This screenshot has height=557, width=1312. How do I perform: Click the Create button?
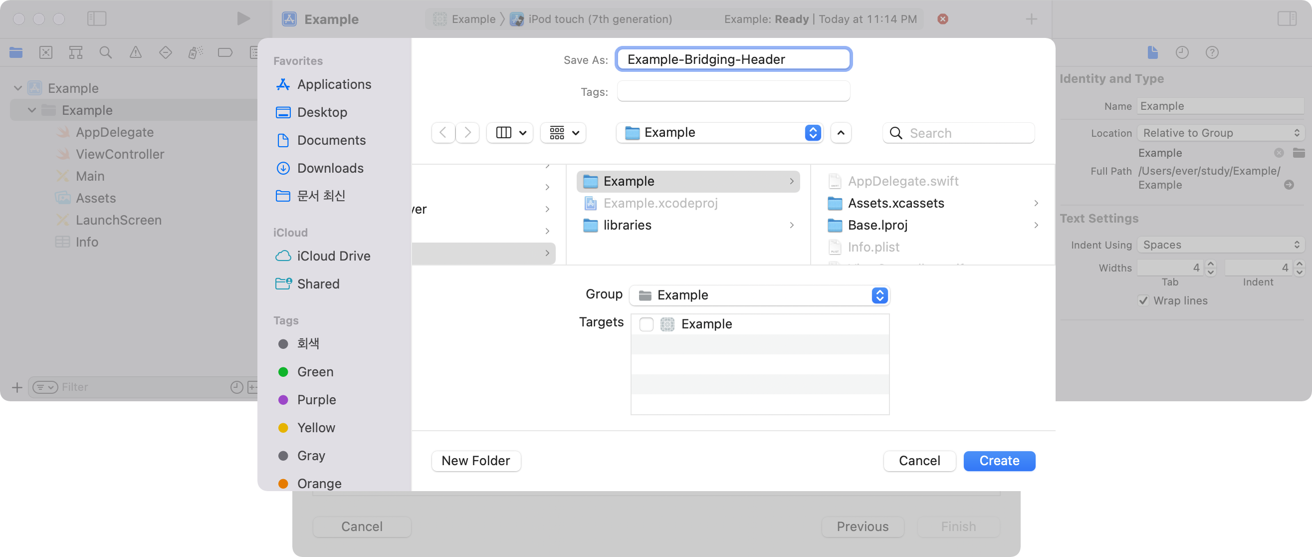tap(999, 461)
